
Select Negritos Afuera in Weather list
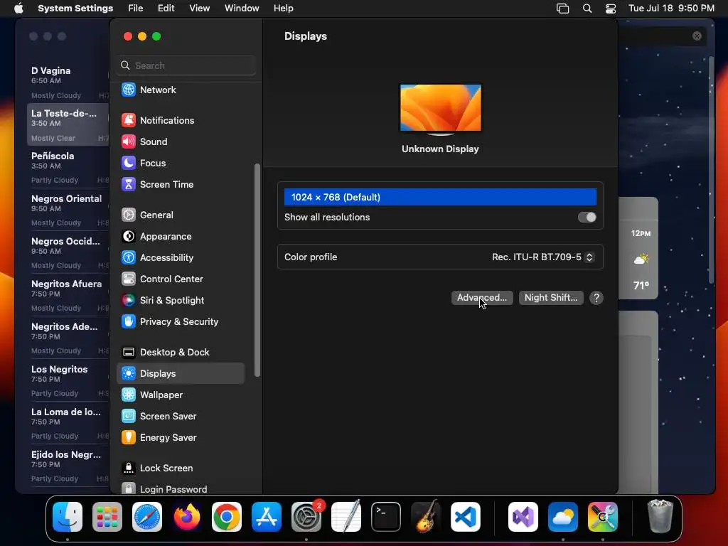(69, 295)
